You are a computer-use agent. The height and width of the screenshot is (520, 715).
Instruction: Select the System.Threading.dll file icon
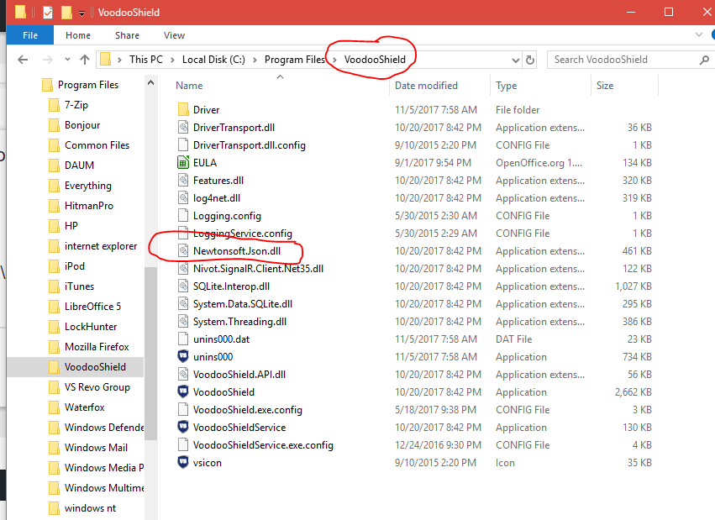point(183,322)
